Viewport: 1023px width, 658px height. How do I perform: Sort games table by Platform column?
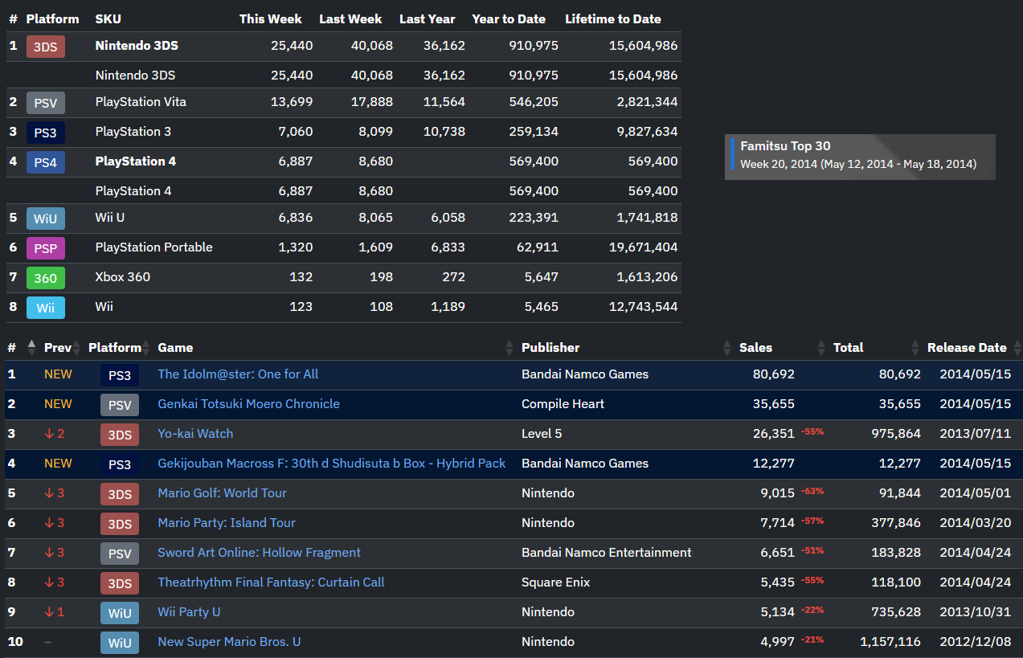[119, 348]
